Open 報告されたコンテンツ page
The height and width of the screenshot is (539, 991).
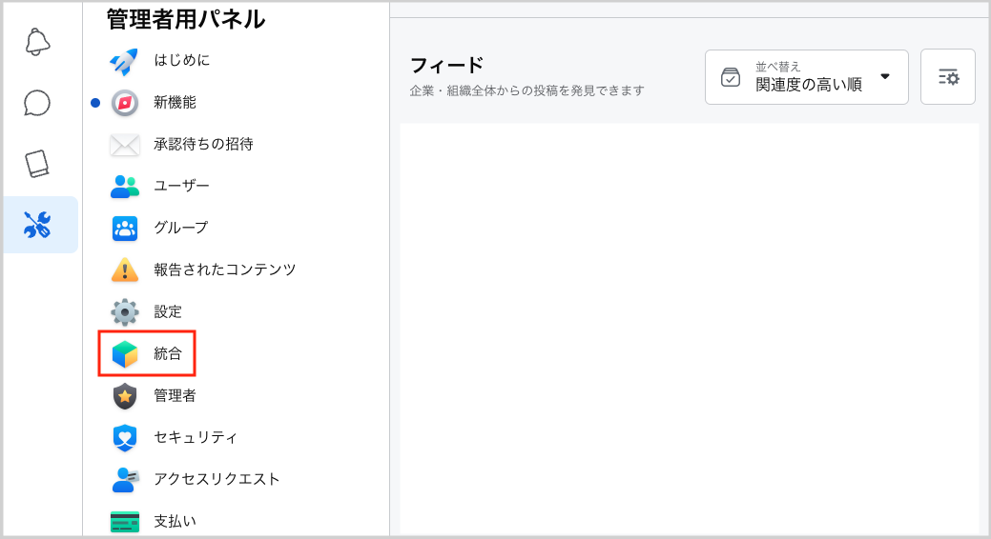click(224, 269)
